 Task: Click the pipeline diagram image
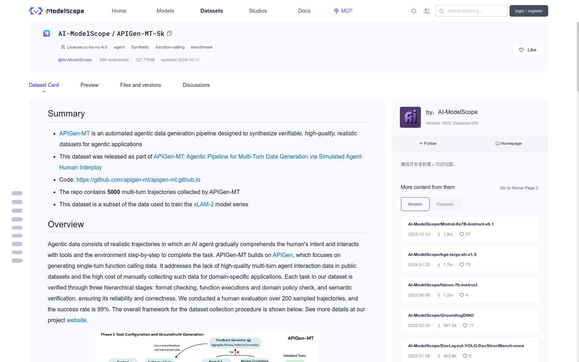point(207,347)
